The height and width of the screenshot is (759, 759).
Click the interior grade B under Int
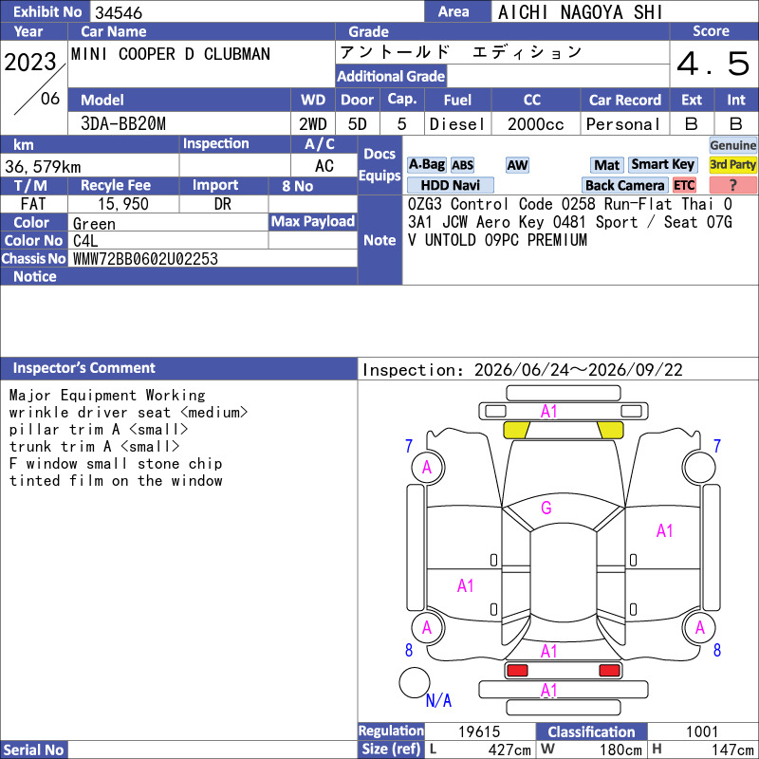tap(736, 124)
